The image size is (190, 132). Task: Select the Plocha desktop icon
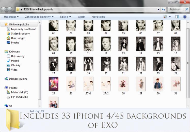(x=8, y=42)
